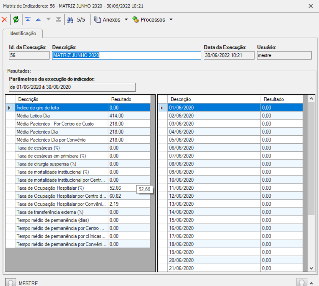
Task: Select row Tempo médio de permanência (dias)
Action: [x=78, y=220]
